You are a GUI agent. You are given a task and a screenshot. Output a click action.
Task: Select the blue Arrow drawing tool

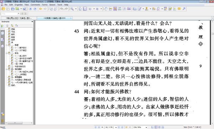184,9
